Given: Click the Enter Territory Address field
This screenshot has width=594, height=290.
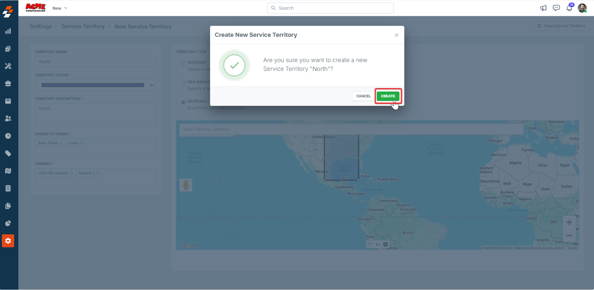Looking at the screenshot, I should pos(352,129).
